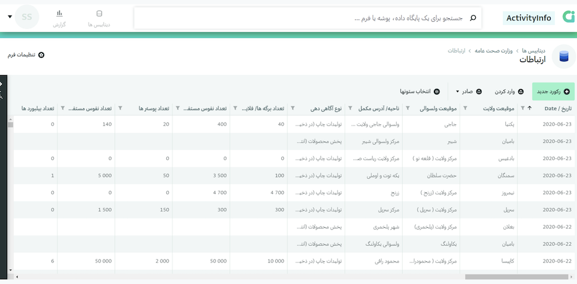Click the SS user avatar

click(27, 17)
